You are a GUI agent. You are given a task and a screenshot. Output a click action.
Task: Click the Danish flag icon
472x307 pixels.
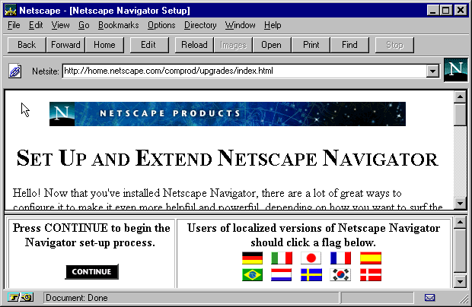coord(371,275)
